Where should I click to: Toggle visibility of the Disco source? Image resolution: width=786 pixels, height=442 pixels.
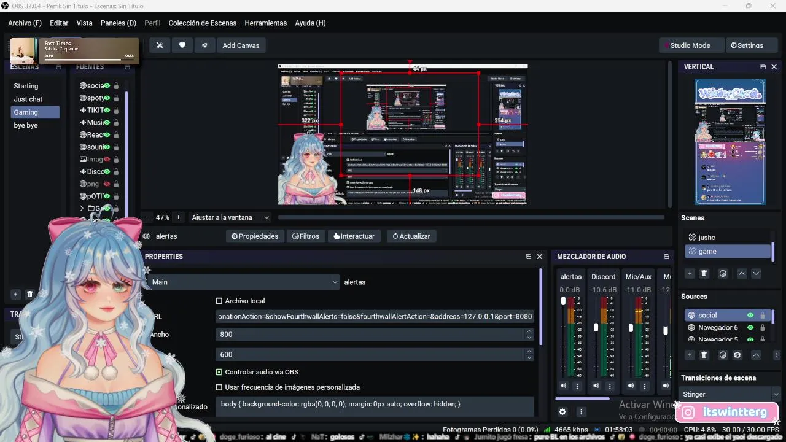[x=107, y=172]
